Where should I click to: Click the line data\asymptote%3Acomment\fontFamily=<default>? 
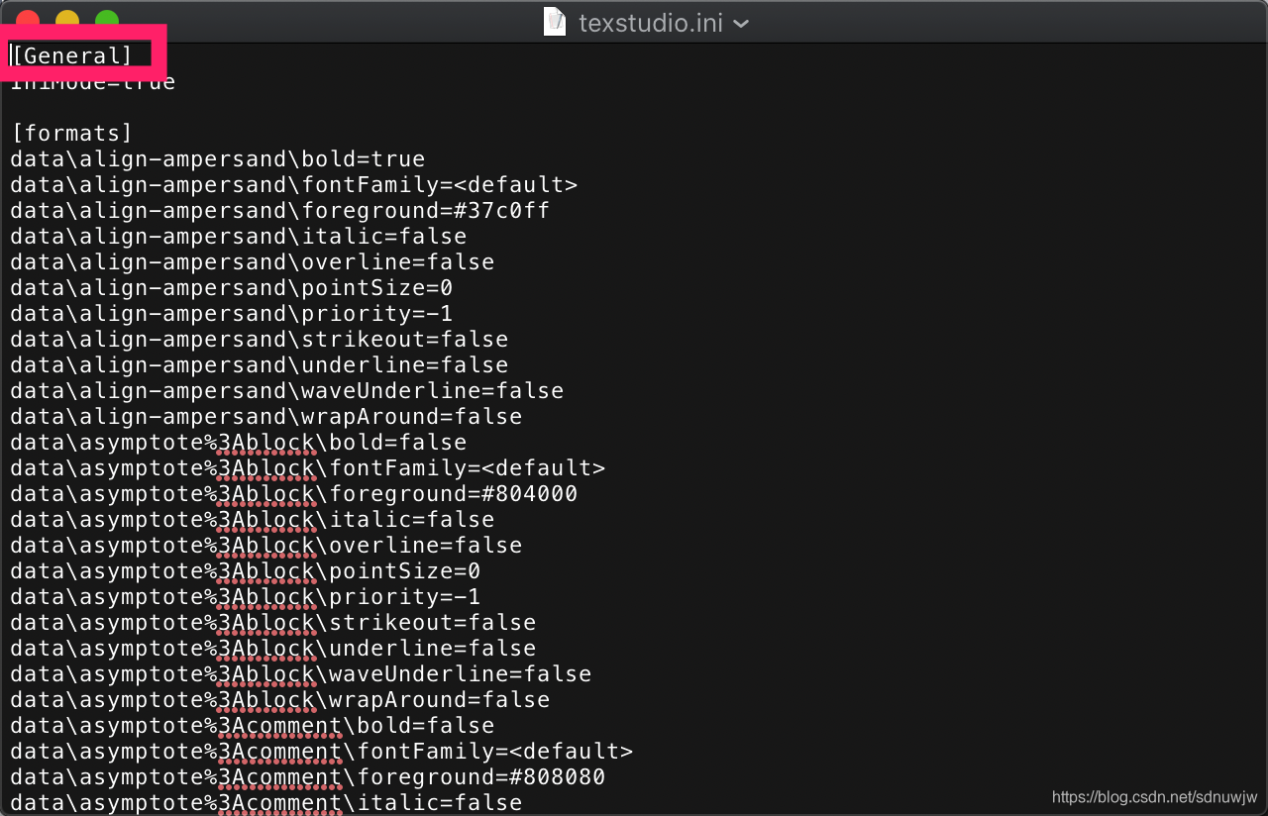322,752
